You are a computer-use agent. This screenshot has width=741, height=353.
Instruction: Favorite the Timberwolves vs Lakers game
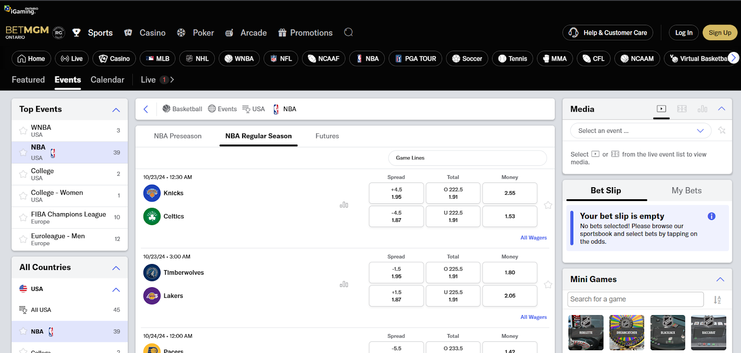(x=548, y=284)
